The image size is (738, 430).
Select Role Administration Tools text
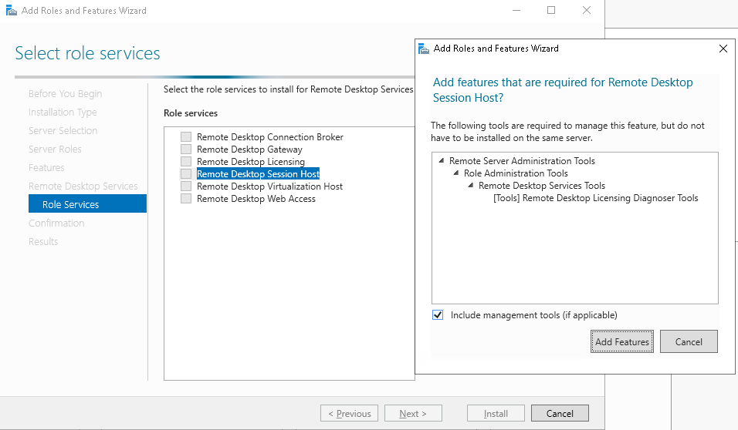click(516, 173)
